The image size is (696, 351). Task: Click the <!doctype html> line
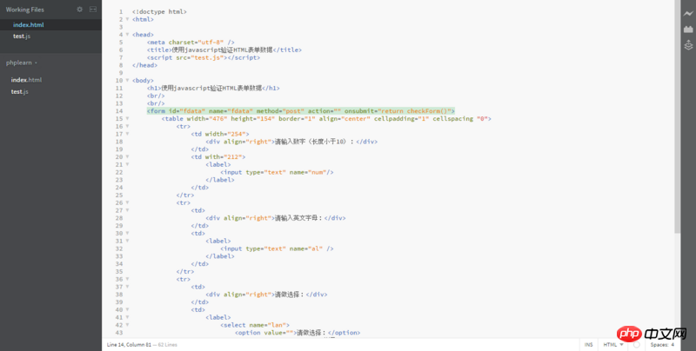(159, 12)
